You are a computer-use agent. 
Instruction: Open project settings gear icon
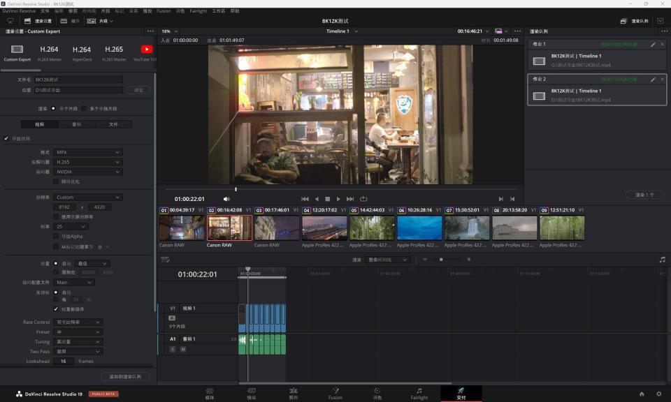(658, 394)
